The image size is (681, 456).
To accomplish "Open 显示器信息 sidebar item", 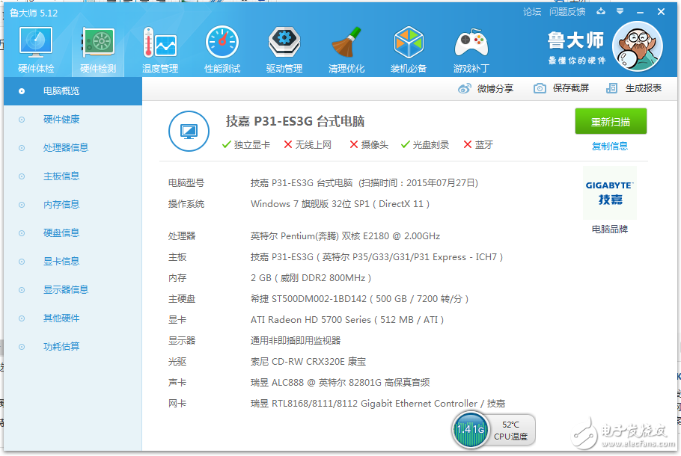I will coord(73,290).
